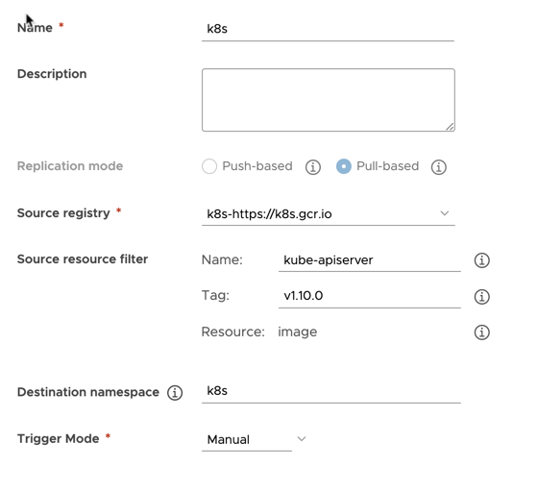Click the Destination namespace input field
This screenshot has height=492, width=537.
(330, 392)
